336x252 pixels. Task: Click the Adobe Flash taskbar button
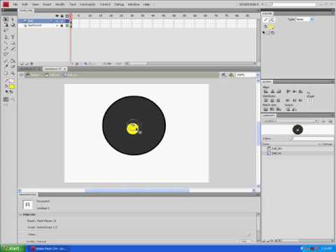click(x=50, y=248)
